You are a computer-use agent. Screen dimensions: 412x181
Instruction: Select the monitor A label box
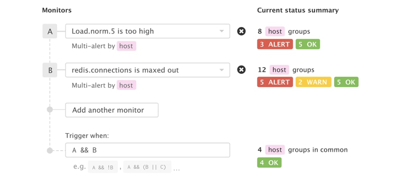pos(50,32)
